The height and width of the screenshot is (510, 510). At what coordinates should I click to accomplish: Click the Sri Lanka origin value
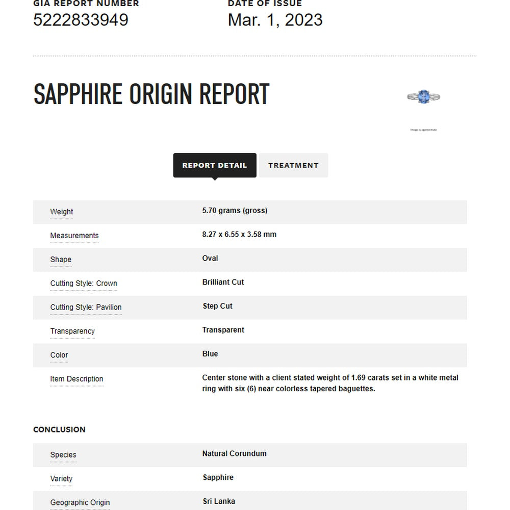[219, 501]
